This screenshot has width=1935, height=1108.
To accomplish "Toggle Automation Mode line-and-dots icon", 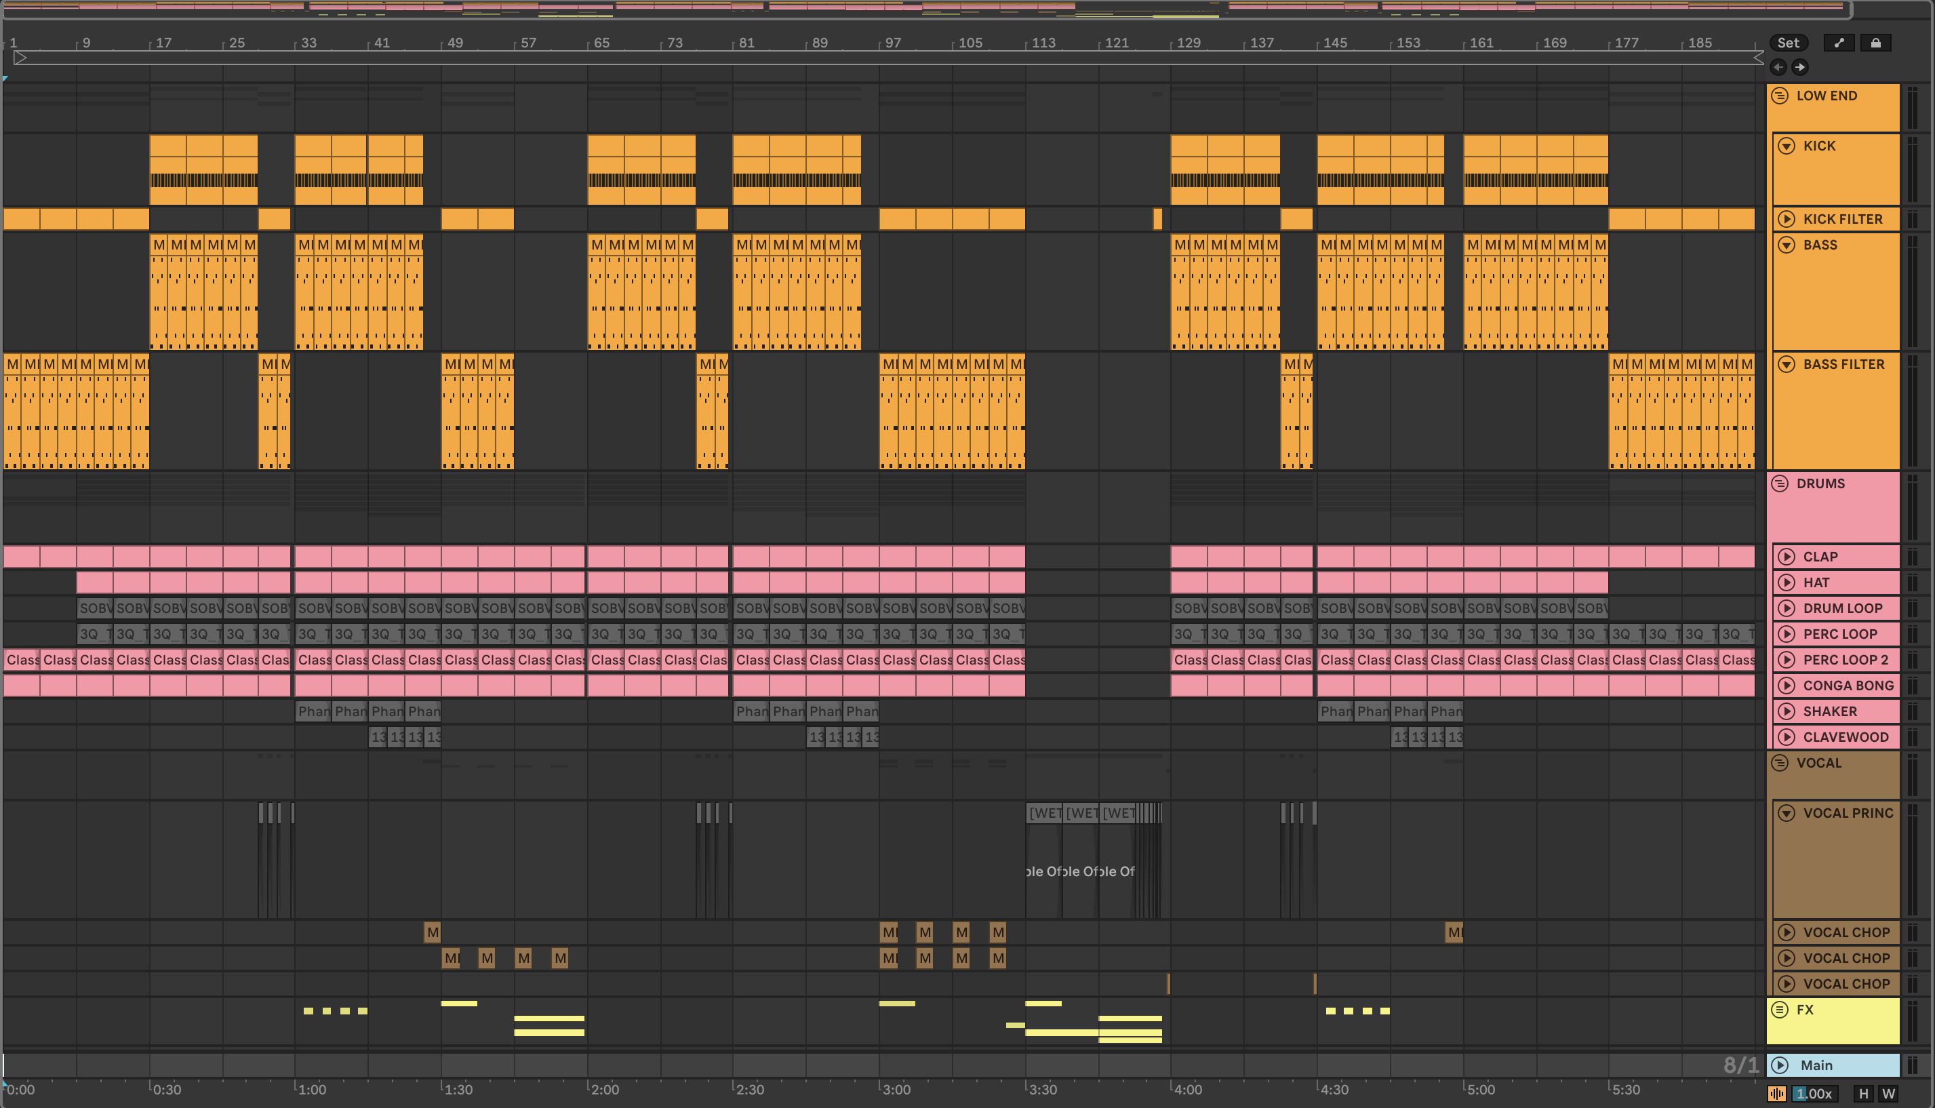I will click(1839, 43).
